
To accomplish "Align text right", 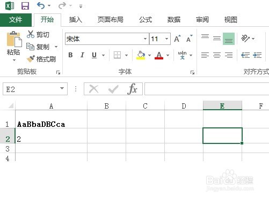I will pos(229,55).
